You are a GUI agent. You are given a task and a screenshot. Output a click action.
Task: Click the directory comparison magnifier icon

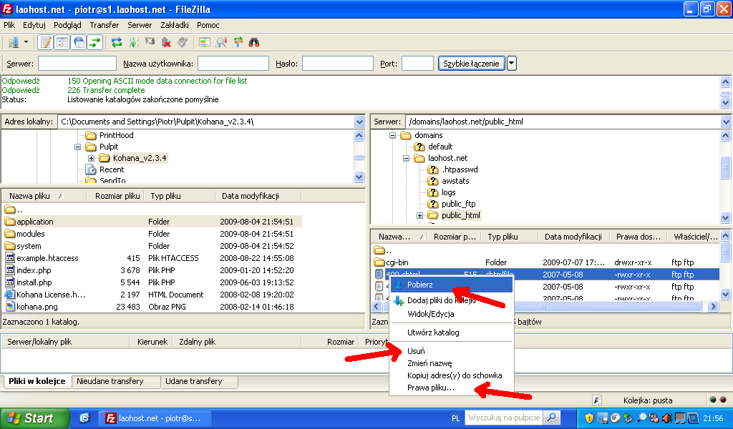pos(221,42)
